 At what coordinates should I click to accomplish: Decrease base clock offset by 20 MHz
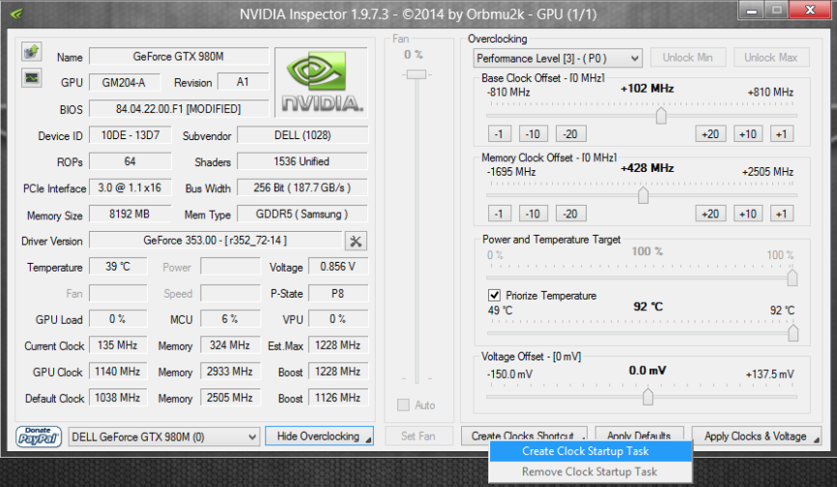point(570,134)
